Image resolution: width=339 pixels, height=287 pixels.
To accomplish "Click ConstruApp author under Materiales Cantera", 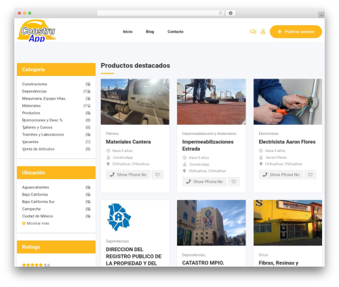I will pos(123,157).
